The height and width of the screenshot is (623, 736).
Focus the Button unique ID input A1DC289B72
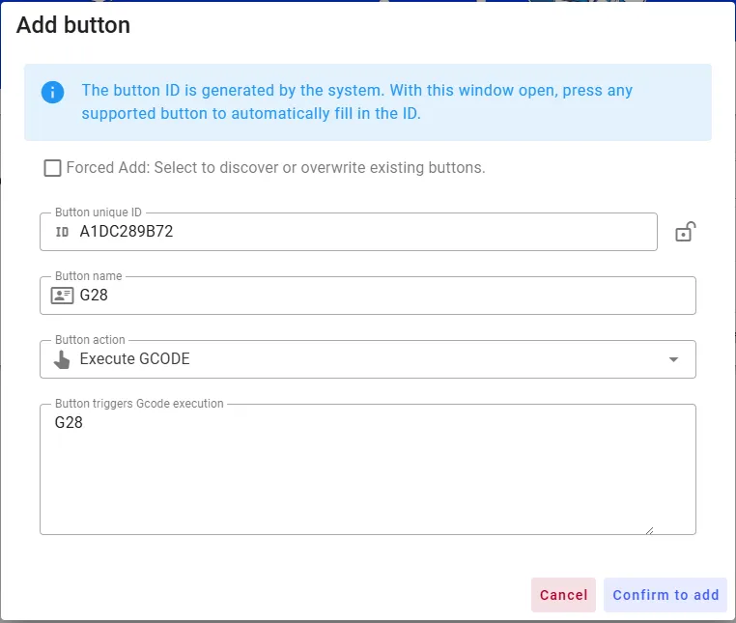tap(357, 232)
